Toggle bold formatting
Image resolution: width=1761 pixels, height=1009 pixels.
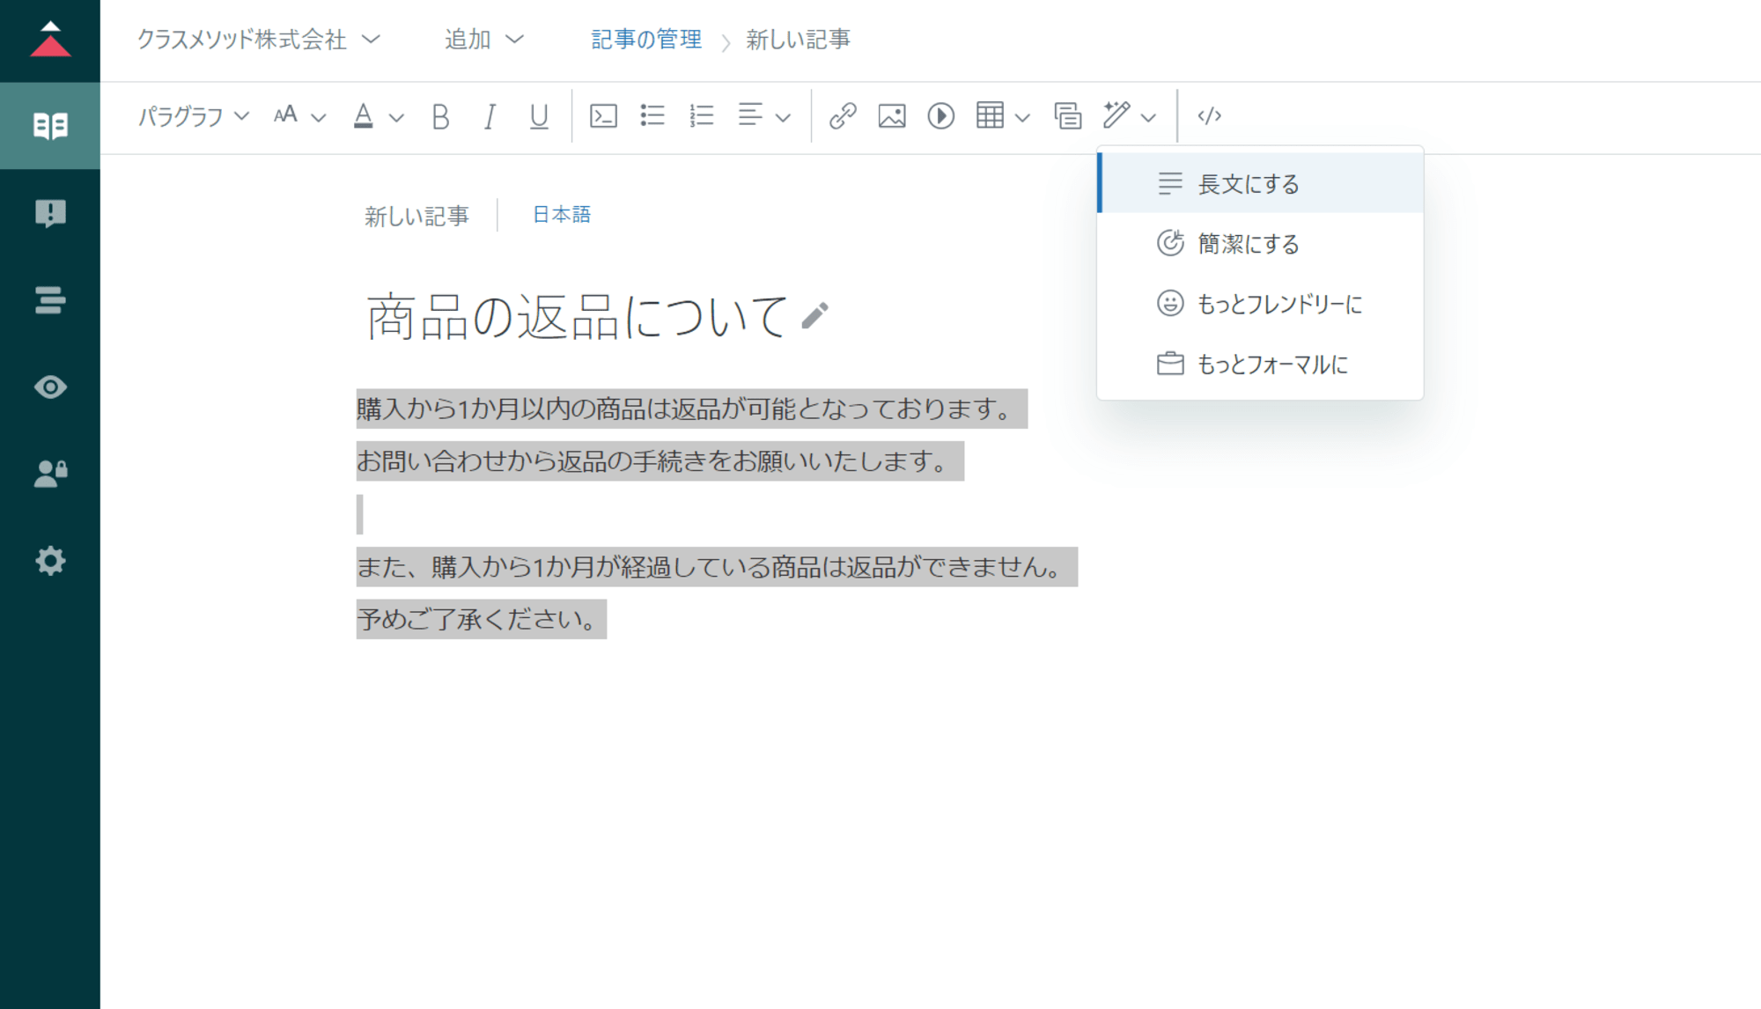point(441,116)
